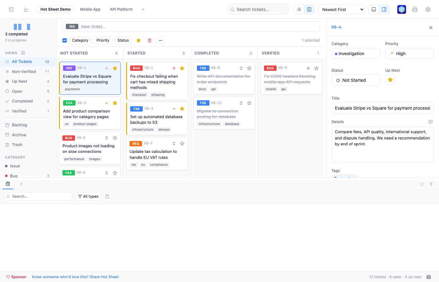Star the HS-7 tax calculation card
439x282 pixels.
coord(182,144)
